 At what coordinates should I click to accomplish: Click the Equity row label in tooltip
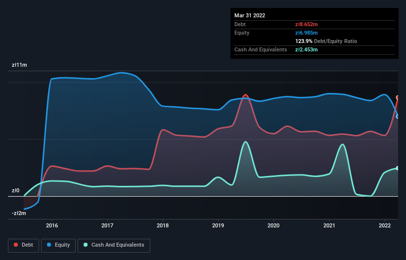click(242, 33)
